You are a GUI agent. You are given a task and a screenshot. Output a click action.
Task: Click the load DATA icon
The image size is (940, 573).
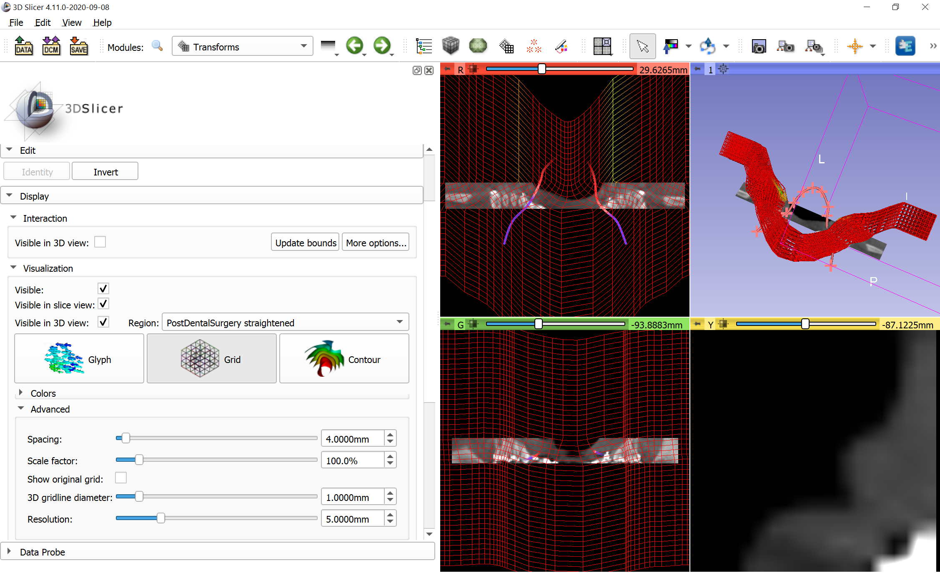24,46
